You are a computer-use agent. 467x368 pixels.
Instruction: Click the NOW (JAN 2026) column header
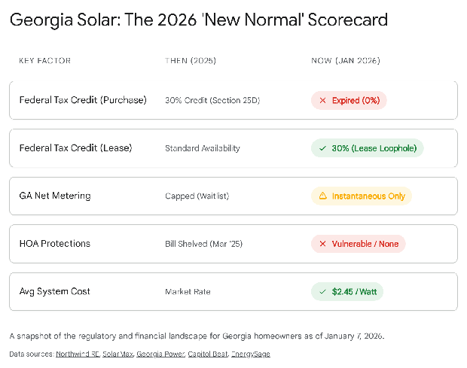click(345, 60)
